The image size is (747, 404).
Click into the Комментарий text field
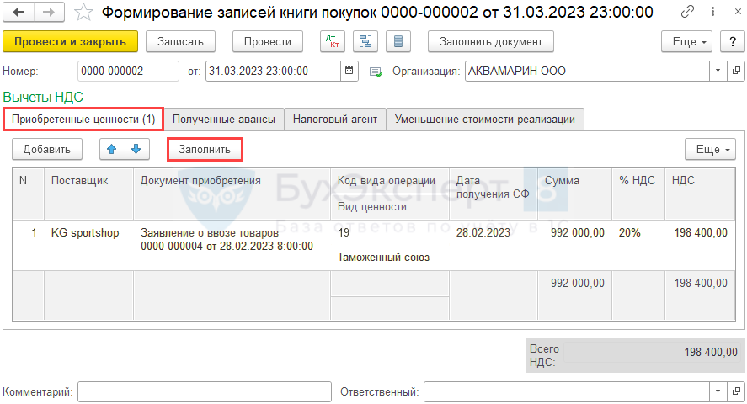(x=204, y=391)
